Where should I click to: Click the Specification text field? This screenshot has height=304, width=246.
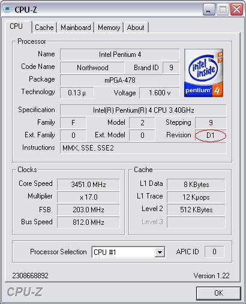[143, 110]
